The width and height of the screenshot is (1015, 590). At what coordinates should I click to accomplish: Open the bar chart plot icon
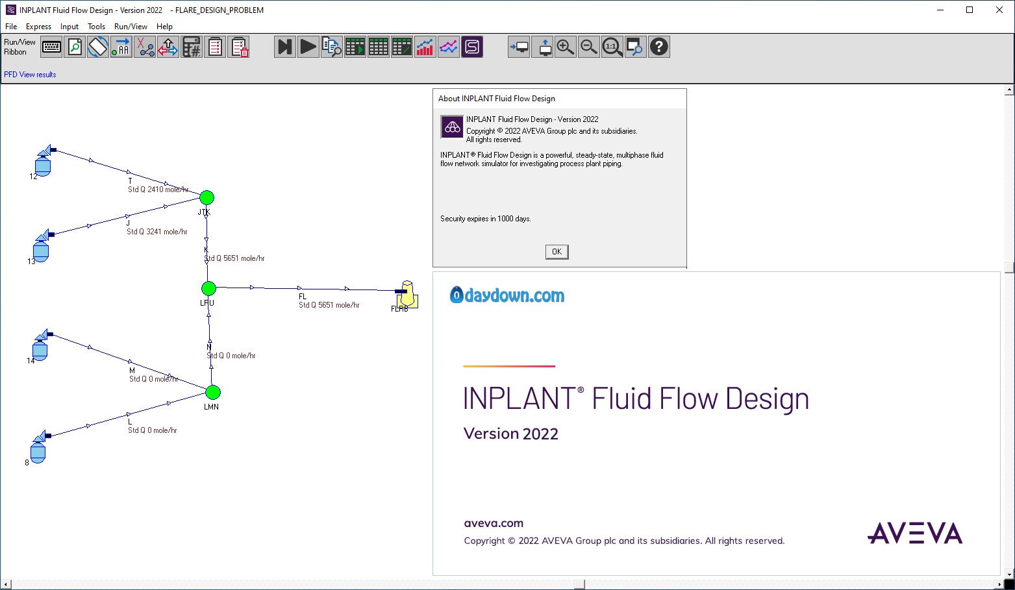(425, 47)
